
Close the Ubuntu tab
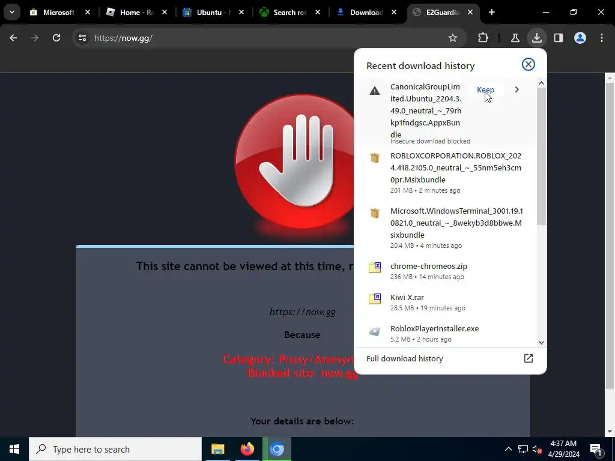[241, 12]
